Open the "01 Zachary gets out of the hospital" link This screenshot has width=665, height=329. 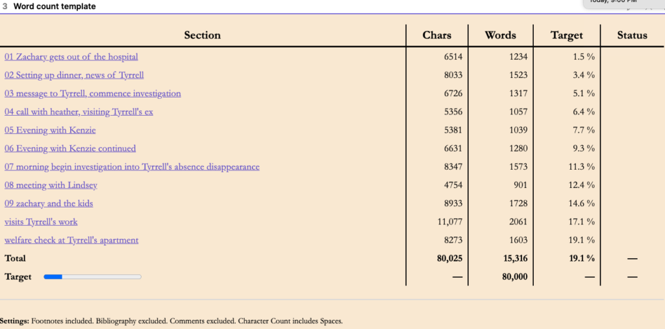pos(71,57)
